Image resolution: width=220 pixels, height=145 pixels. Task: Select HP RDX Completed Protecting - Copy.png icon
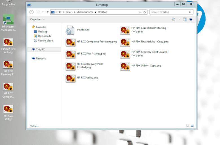point(125,30)
